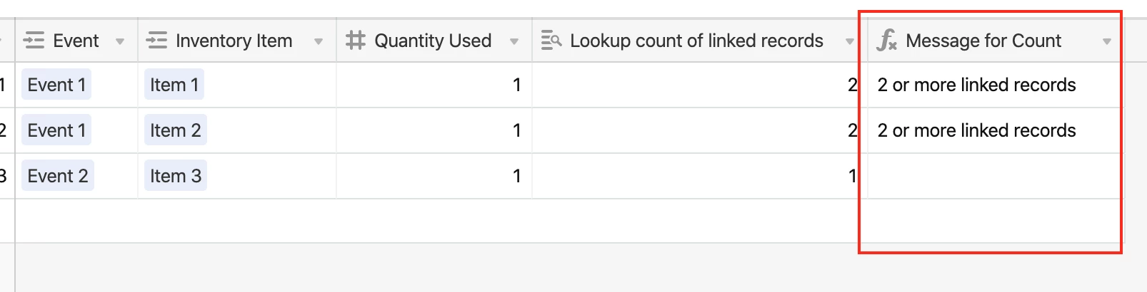Open the Event column dropdown arrow

click(x=120, y=41)
